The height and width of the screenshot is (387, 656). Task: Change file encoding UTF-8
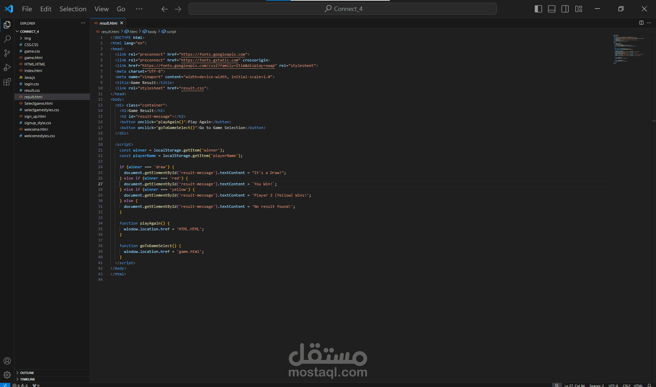pyautogui.click(x=613, y=385)
